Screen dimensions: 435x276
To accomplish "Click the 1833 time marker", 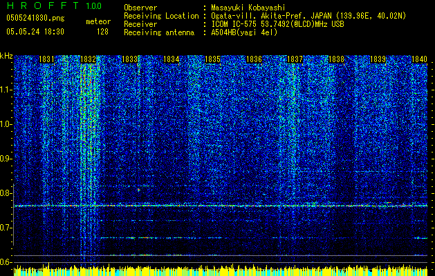I will pos(129,59).
